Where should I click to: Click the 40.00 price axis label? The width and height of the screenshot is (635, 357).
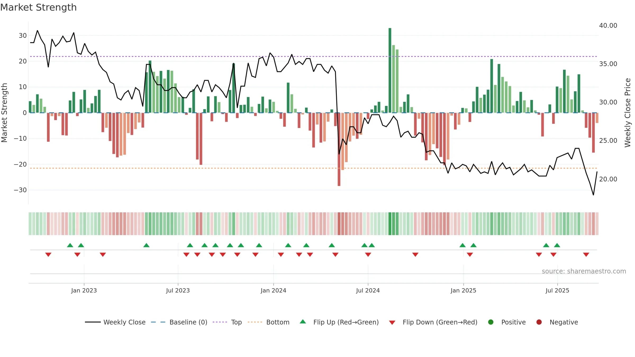coord(608,26)
